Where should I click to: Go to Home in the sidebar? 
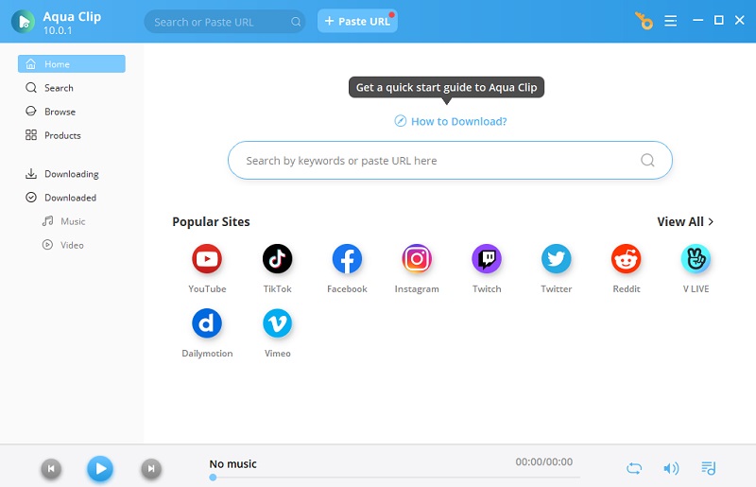(72, 63)
